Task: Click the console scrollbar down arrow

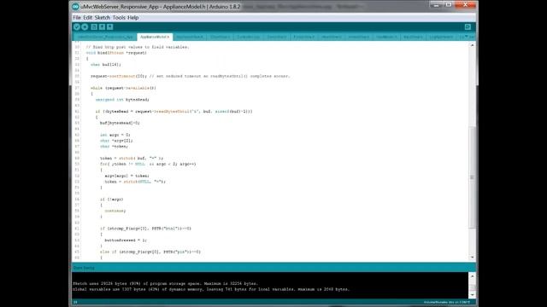Action: [473, 295]
